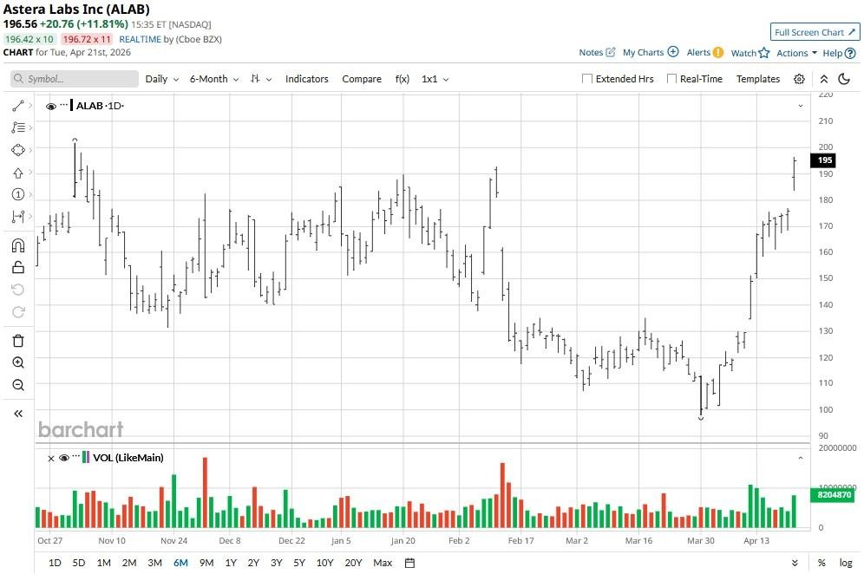Viewport: 864px width, 574px height.
Task: Select the 1D range tab
Action: (55, 563)
